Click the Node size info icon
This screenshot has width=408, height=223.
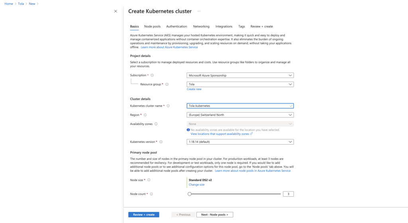149,180
